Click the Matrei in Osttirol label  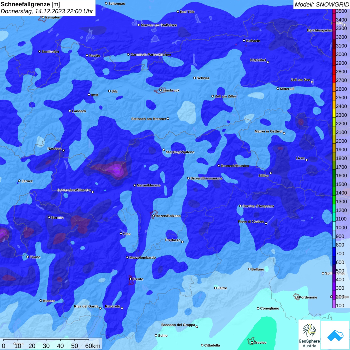[268, 131]
